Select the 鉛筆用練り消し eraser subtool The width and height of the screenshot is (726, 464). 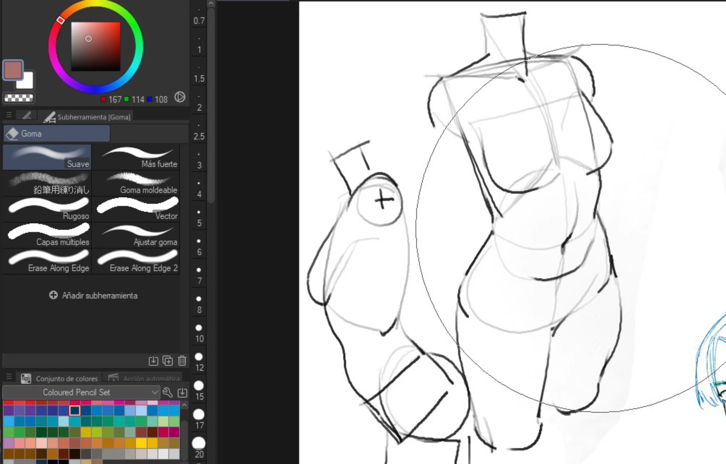click(47, 183)
